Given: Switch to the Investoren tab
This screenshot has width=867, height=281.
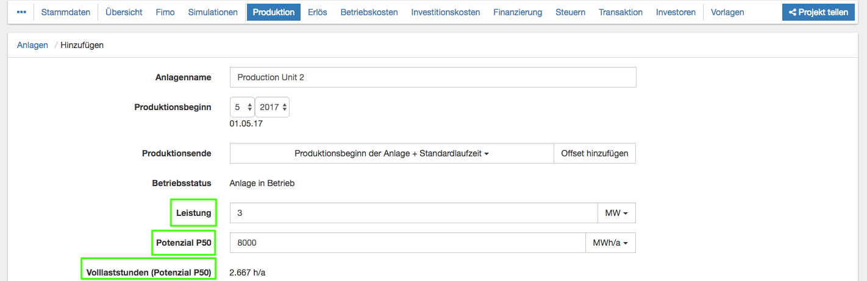Looking at the screenshot, I should [x=676, y=12].
